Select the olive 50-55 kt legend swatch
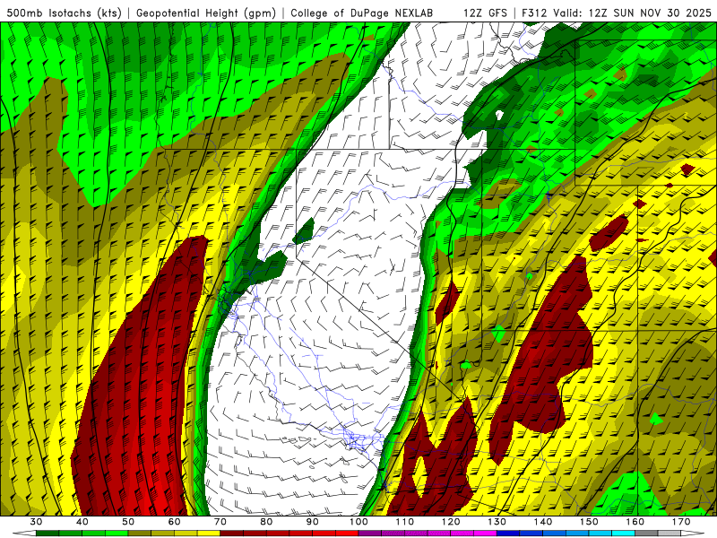Screen dimensions: 717x538 [140, 534]
